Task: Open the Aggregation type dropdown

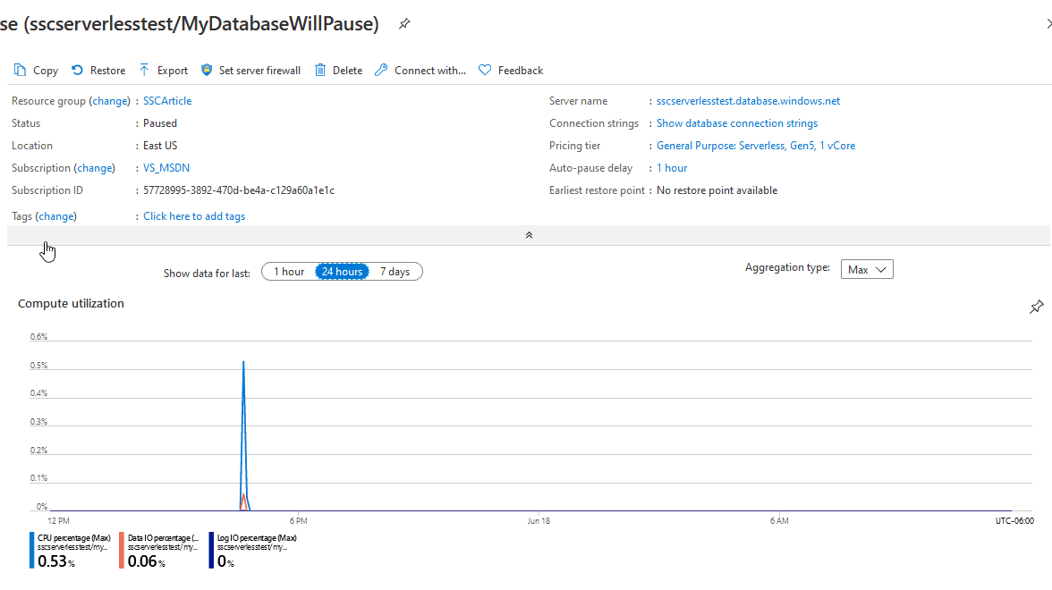Action: click(867, 269)
